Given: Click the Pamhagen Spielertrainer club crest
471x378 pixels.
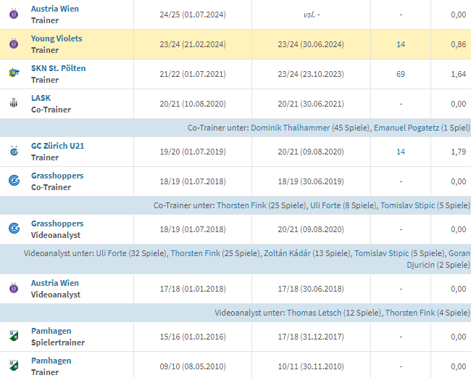Looking at the screenshot, I should click(12, 337).
